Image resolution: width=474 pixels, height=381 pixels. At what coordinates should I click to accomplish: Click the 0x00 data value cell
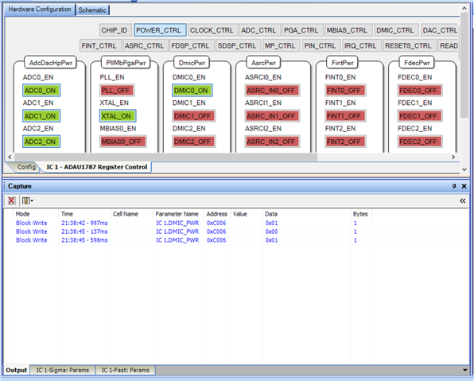pos(271,231)
